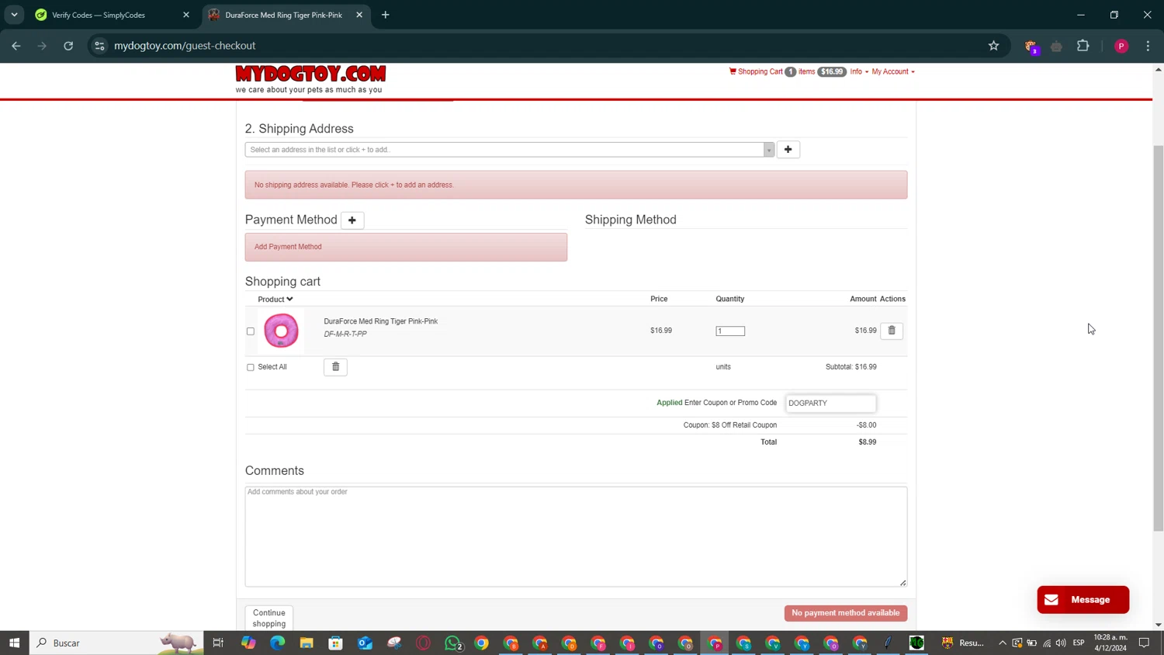Select DuraForce Med Ring Tiger Pink-Pink tab

tap(284, 15)
